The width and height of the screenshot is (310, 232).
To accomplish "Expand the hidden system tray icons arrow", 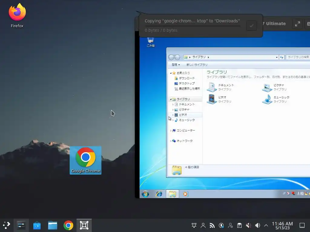I will (266, 225).
